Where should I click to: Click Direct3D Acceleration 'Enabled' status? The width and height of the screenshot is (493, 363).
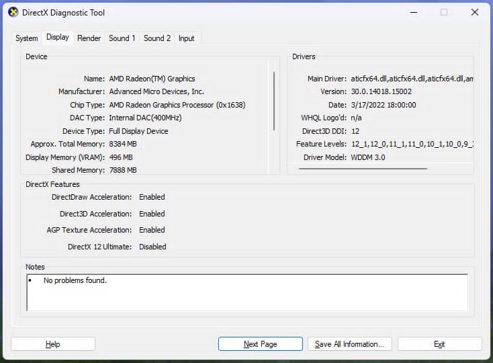point(152,214)
